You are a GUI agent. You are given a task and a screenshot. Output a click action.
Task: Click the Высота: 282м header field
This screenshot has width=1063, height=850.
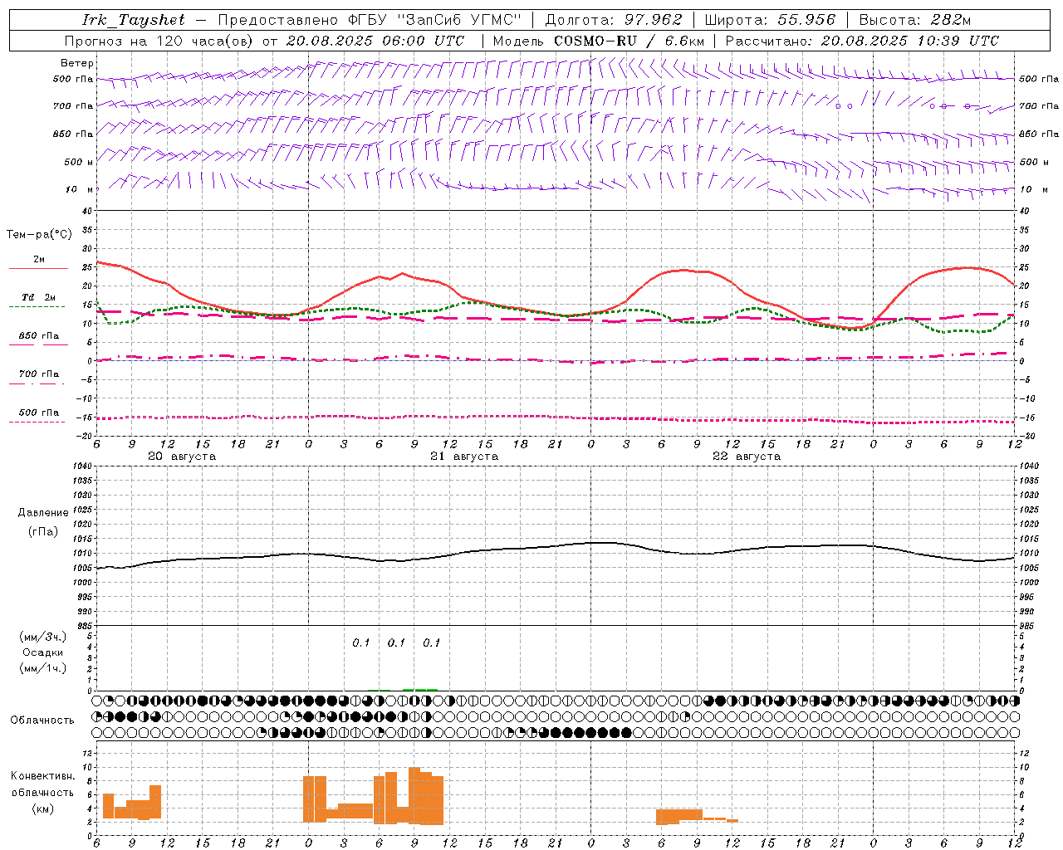914,20
